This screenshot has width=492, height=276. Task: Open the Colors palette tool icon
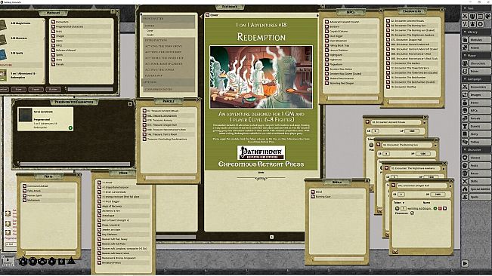[487, 16]
